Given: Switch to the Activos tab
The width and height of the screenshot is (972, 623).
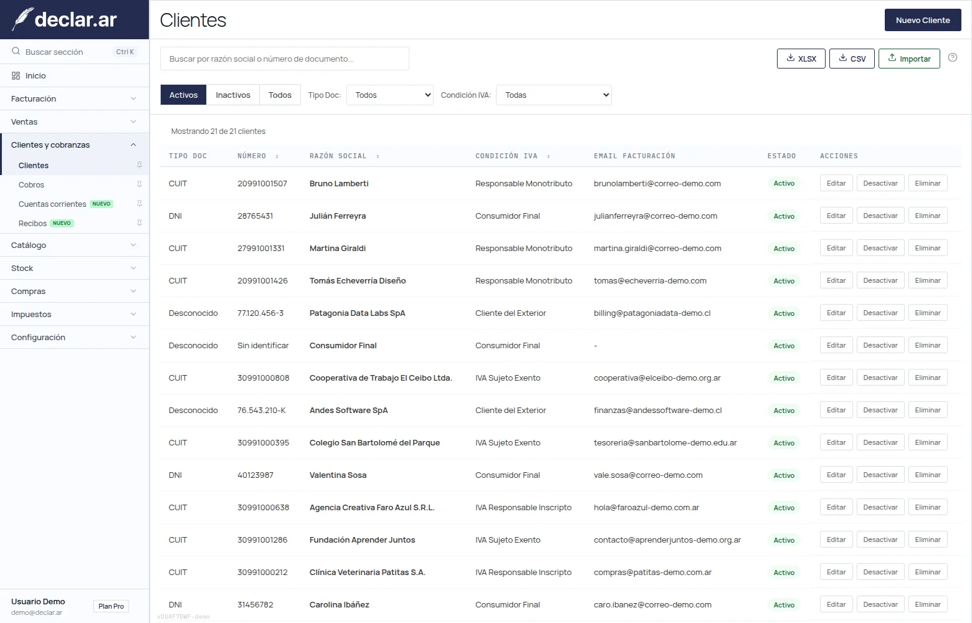Looking at the screenshot, I should pos(183,95).
